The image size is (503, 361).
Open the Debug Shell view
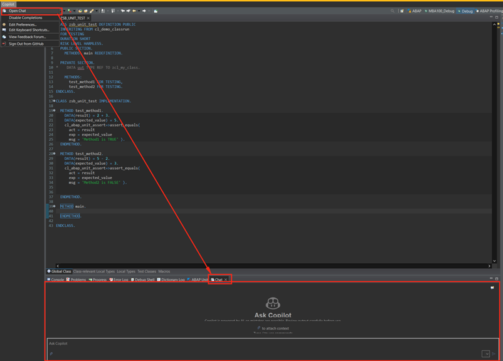pos(143,280)
